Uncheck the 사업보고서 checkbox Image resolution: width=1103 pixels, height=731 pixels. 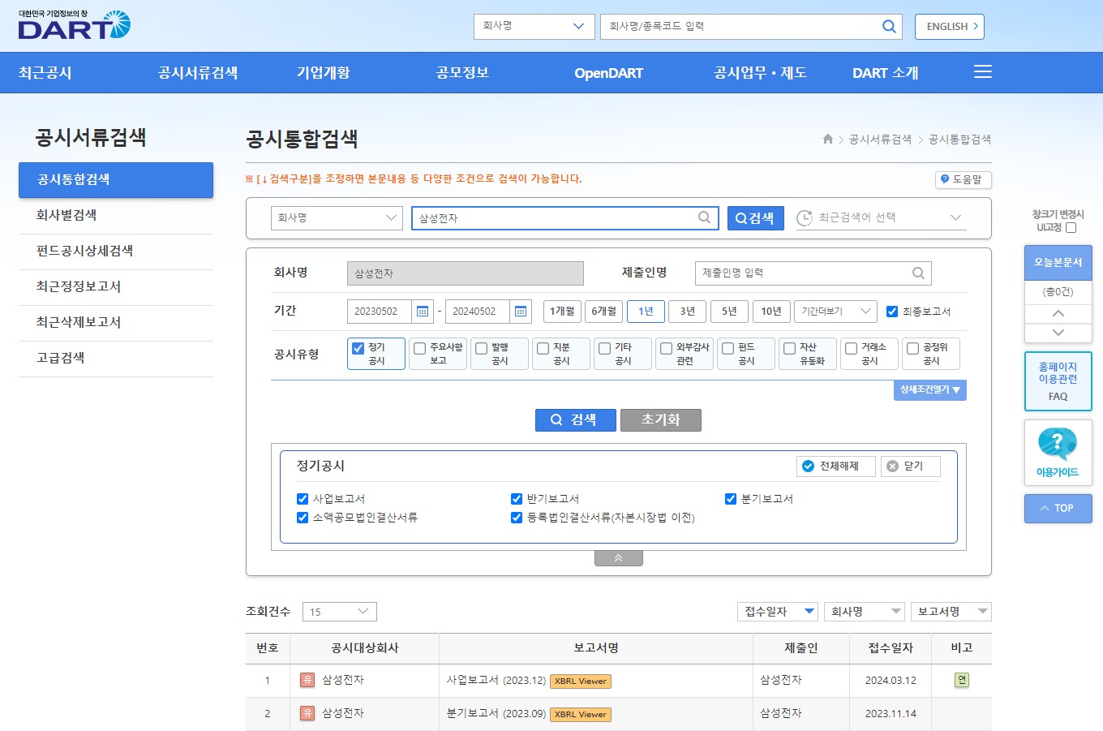[x=303, y=499]
